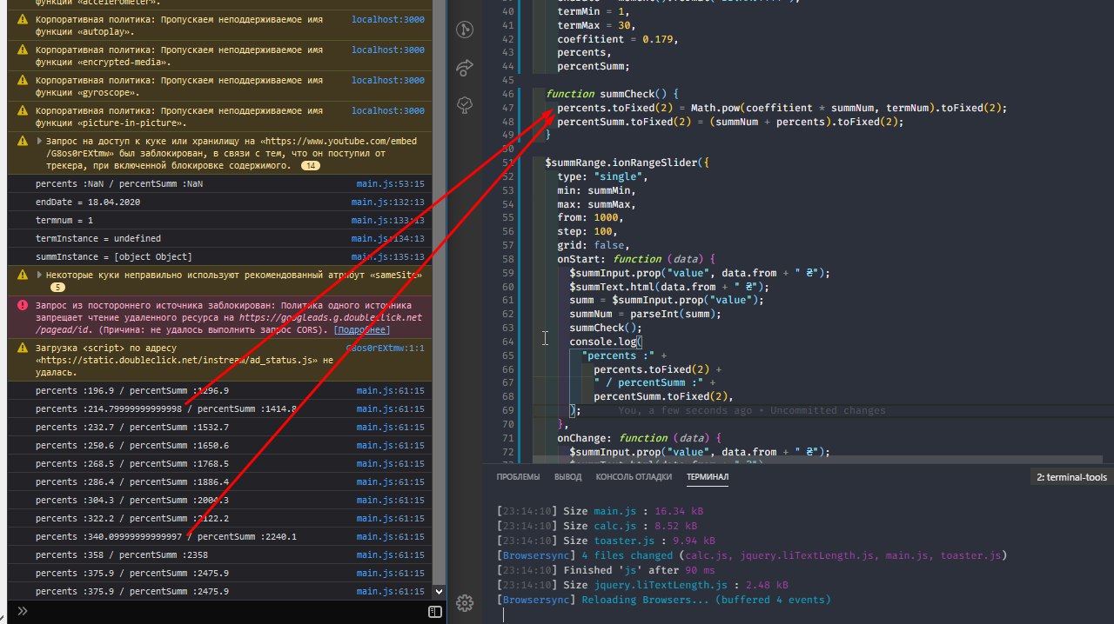Expand the sameSite cookies warning group

point(39,275)
